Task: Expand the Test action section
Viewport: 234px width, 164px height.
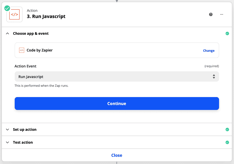Action: click(7, 142)
